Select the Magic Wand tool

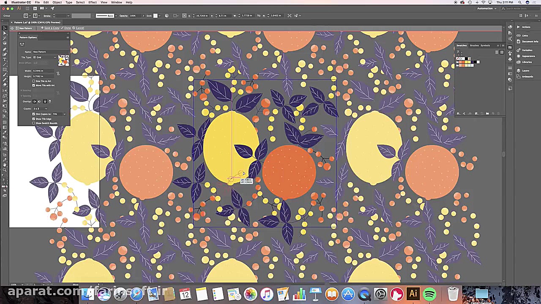(5, 38)
